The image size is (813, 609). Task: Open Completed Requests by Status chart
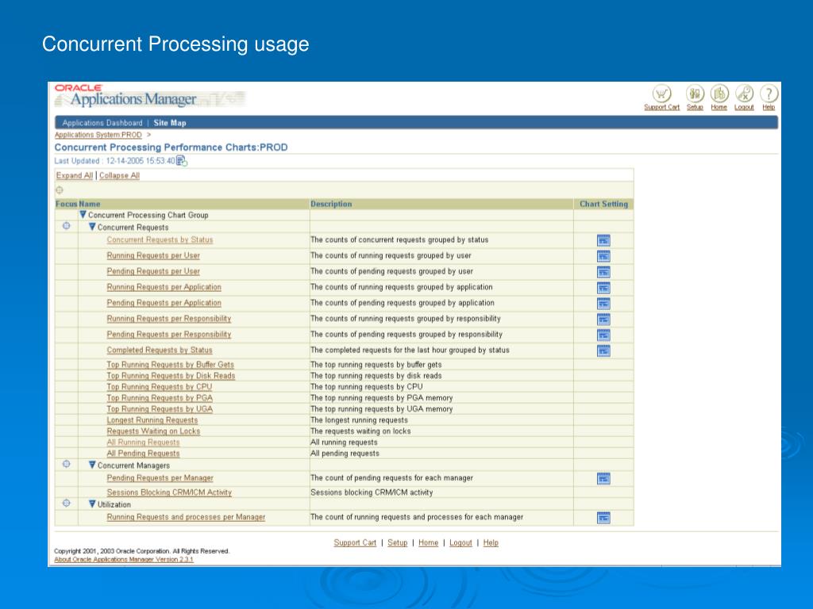coord(160,350)
